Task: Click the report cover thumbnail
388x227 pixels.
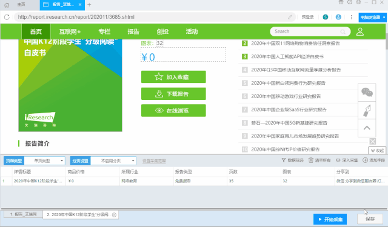Action: point(70,85)
